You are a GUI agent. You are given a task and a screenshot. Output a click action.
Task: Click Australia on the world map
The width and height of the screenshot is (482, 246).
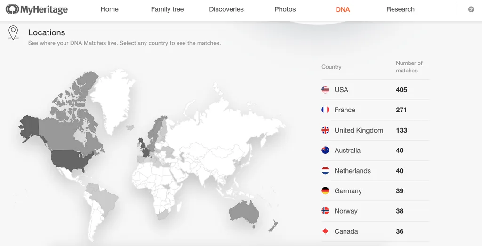244,213
